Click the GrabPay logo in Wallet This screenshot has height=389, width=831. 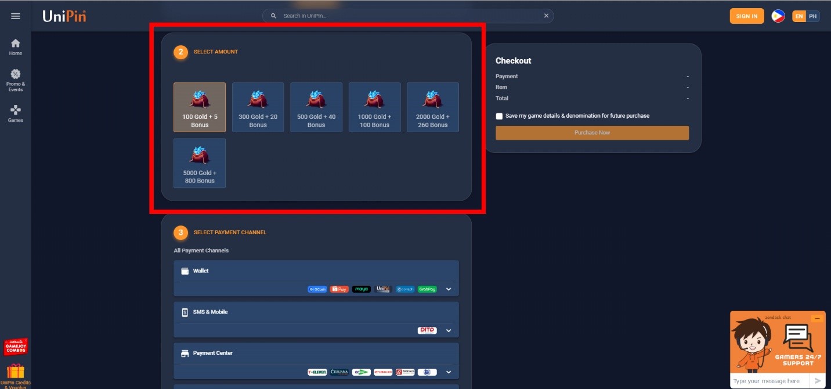[427, 289]
